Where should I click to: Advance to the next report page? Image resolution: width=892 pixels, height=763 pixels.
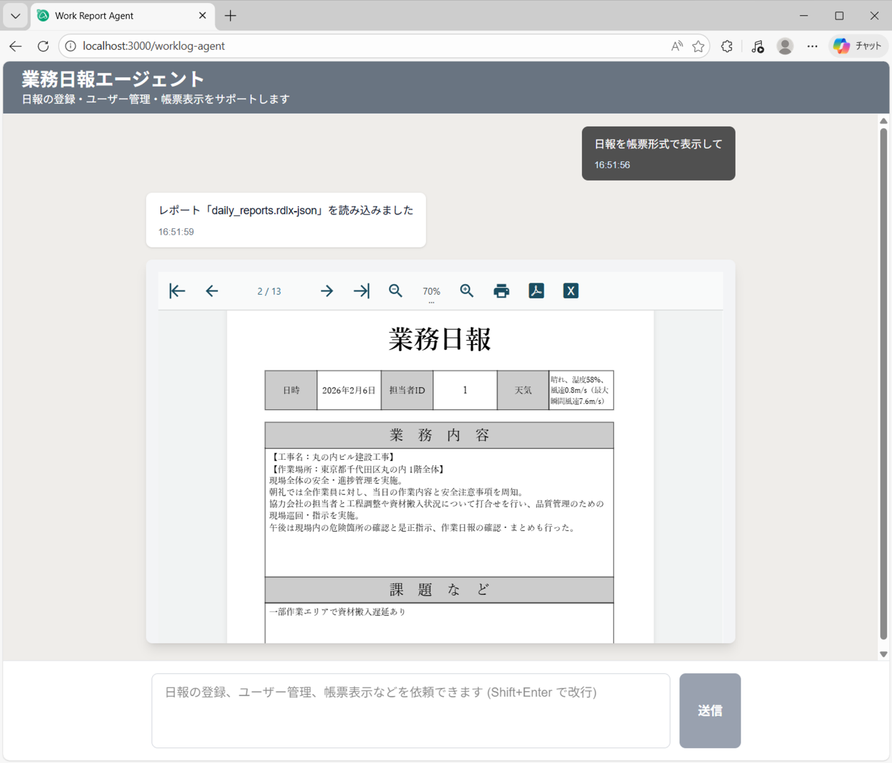[x=326, y=290]
